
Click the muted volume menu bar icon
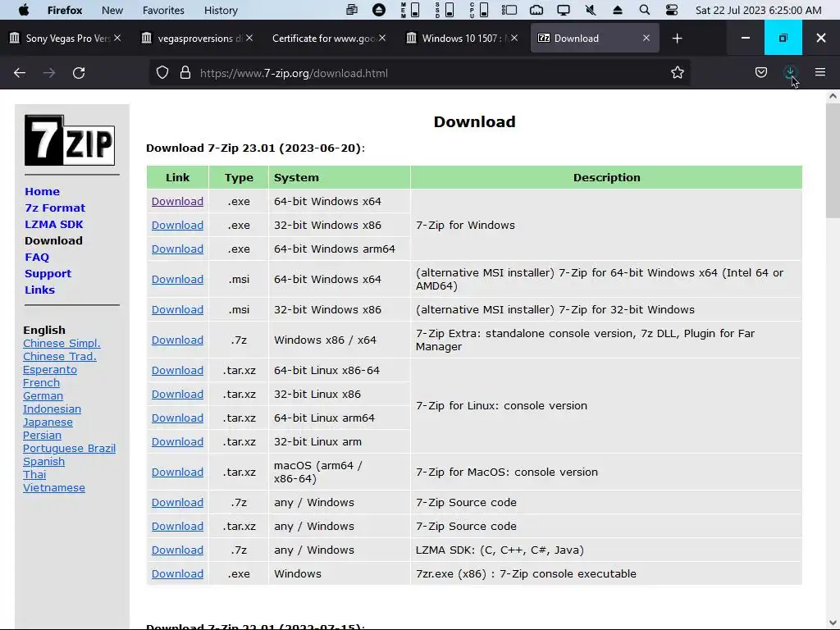591,10
